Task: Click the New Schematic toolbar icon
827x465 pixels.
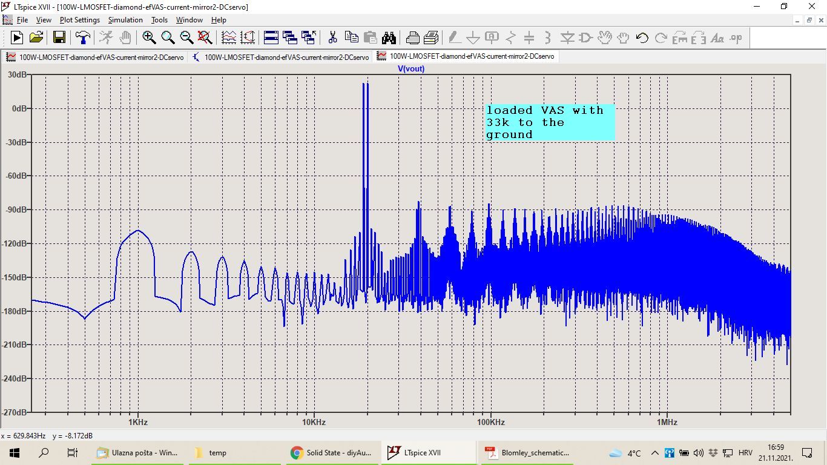Action: click(x=17, y=38)
